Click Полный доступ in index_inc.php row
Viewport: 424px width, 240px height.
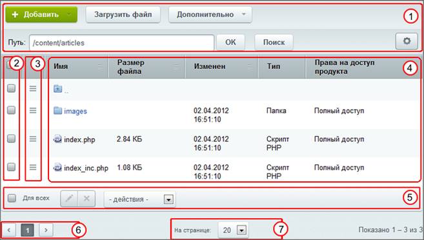click(x=339, y=168)
